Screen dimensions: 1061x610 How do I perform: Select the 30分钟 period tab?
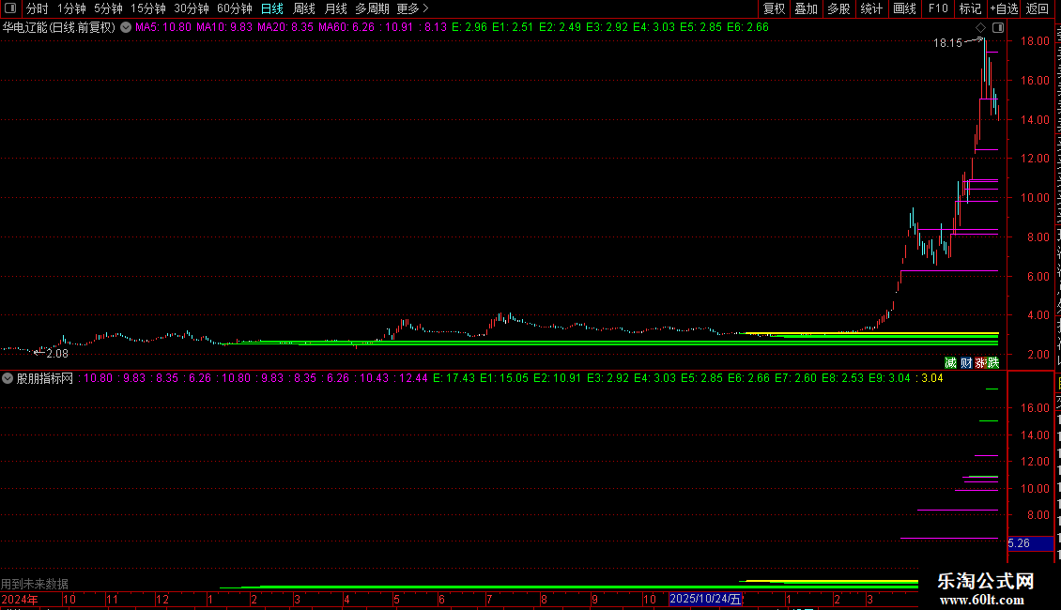[x=192, y=8]
